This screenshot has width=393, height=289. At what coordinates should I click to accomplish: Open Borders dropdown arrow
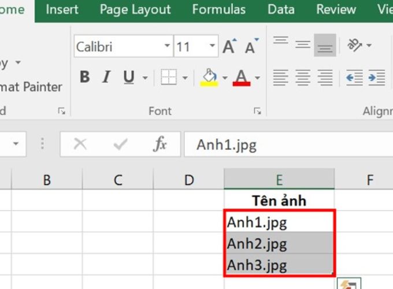pyautogui.click(x=185, y=77)
